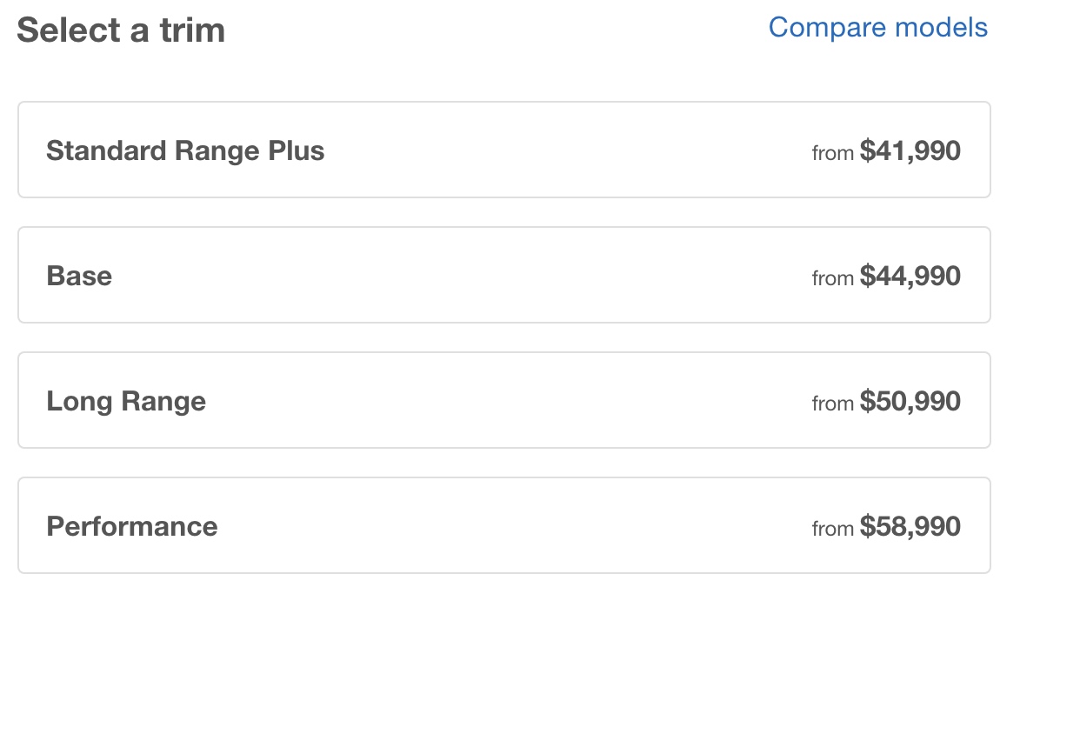
Task: Click the $41,990 price
Action: point(910,151)
